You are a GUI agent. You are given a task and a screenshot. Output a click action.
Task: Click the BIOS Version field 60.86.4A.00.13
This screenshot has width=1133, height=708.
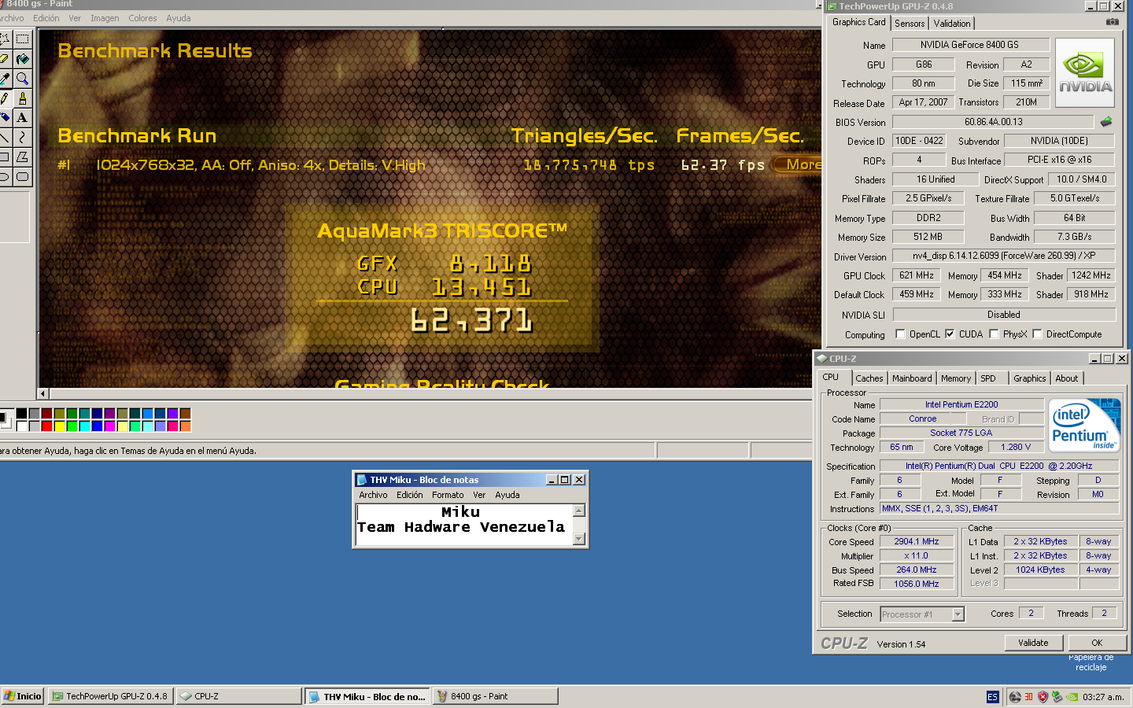pyautogui.click(x=993, y=122)
